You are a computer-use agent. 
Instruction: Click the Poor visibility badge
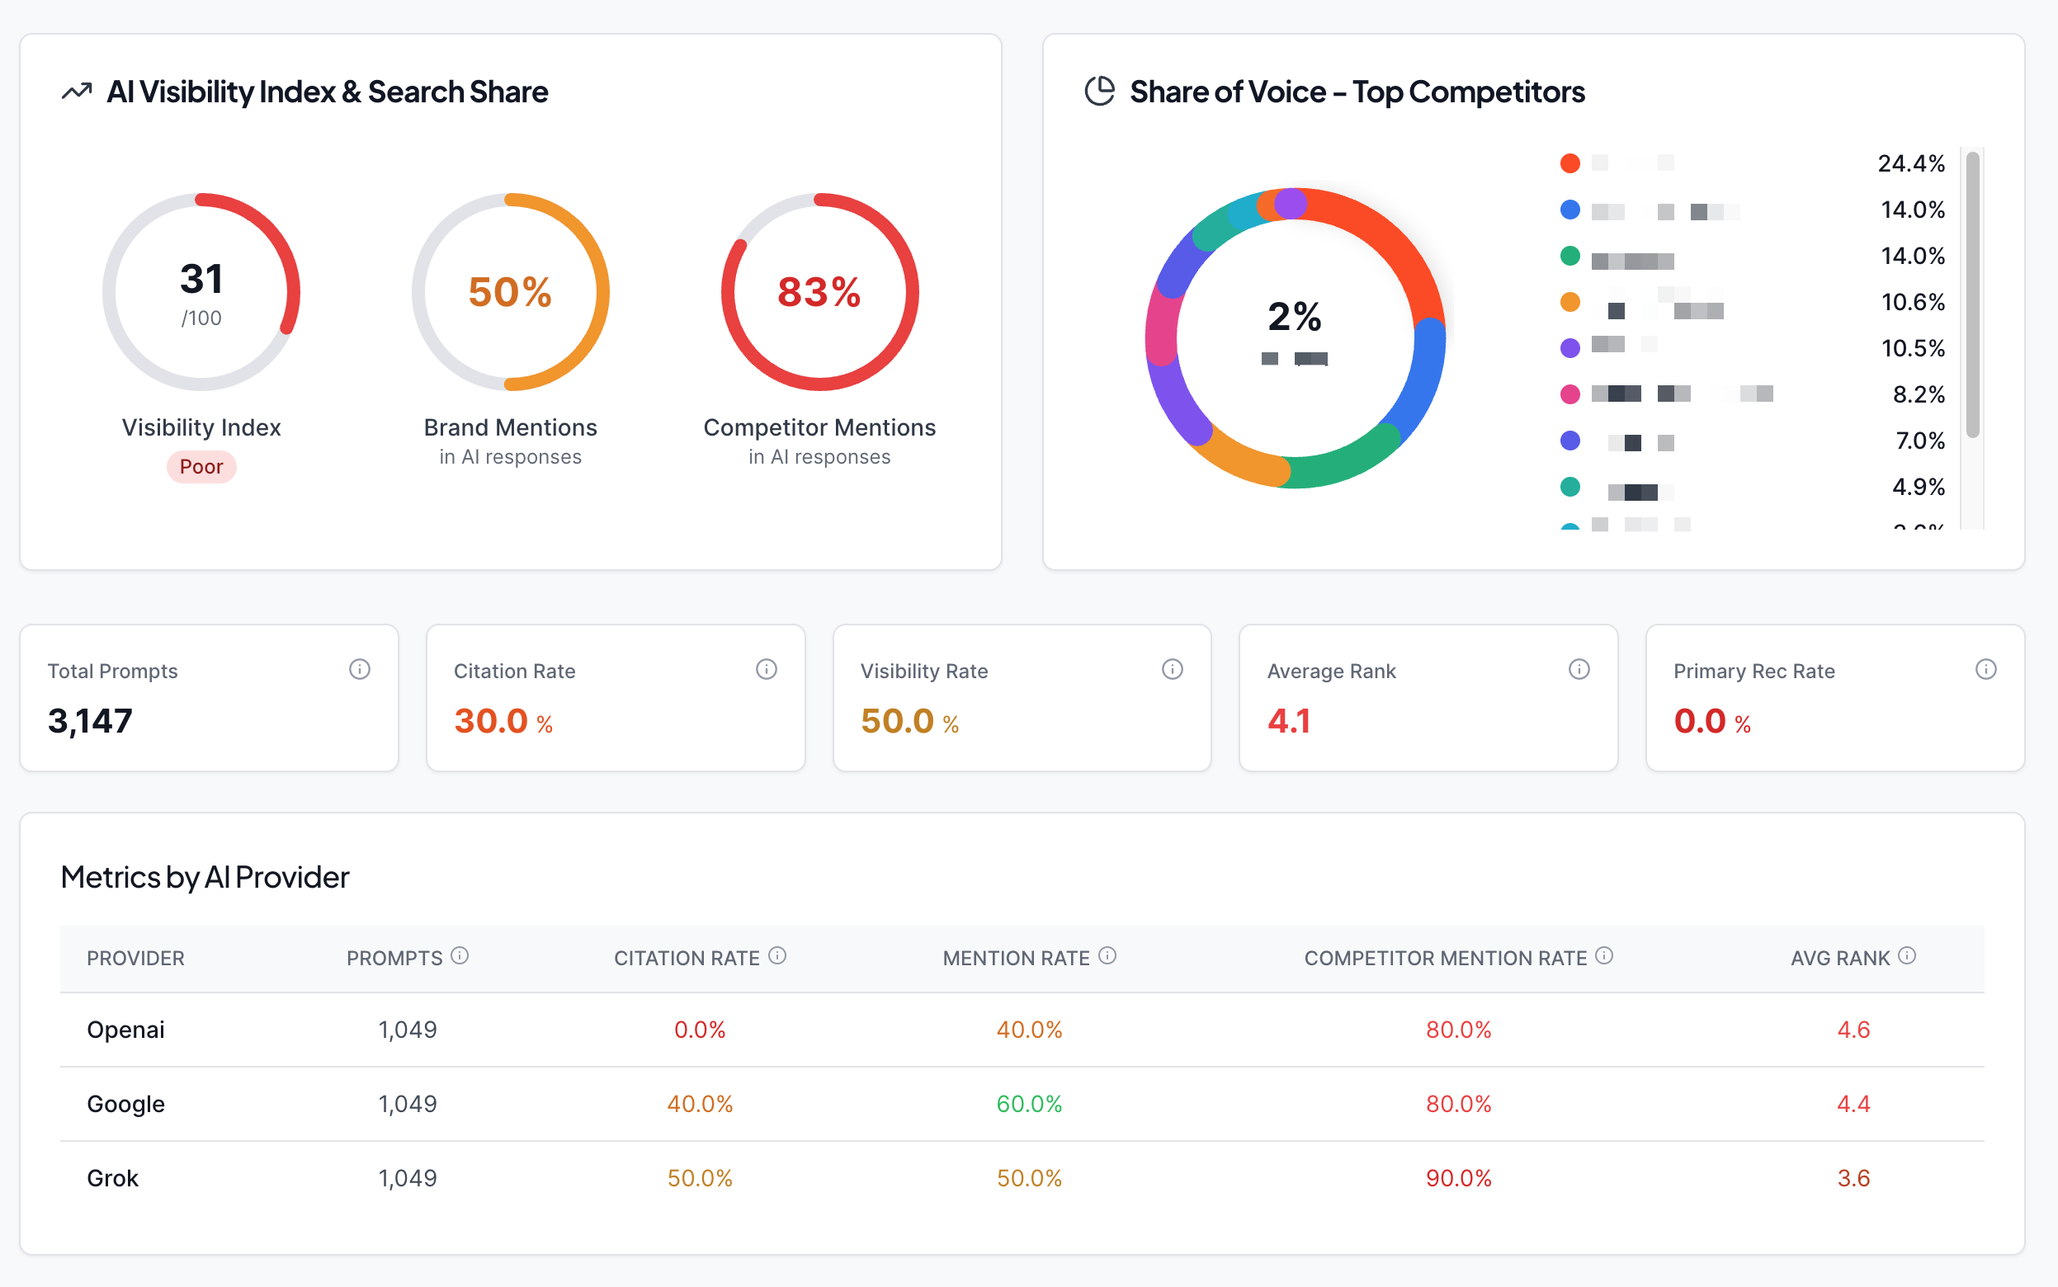201,466
